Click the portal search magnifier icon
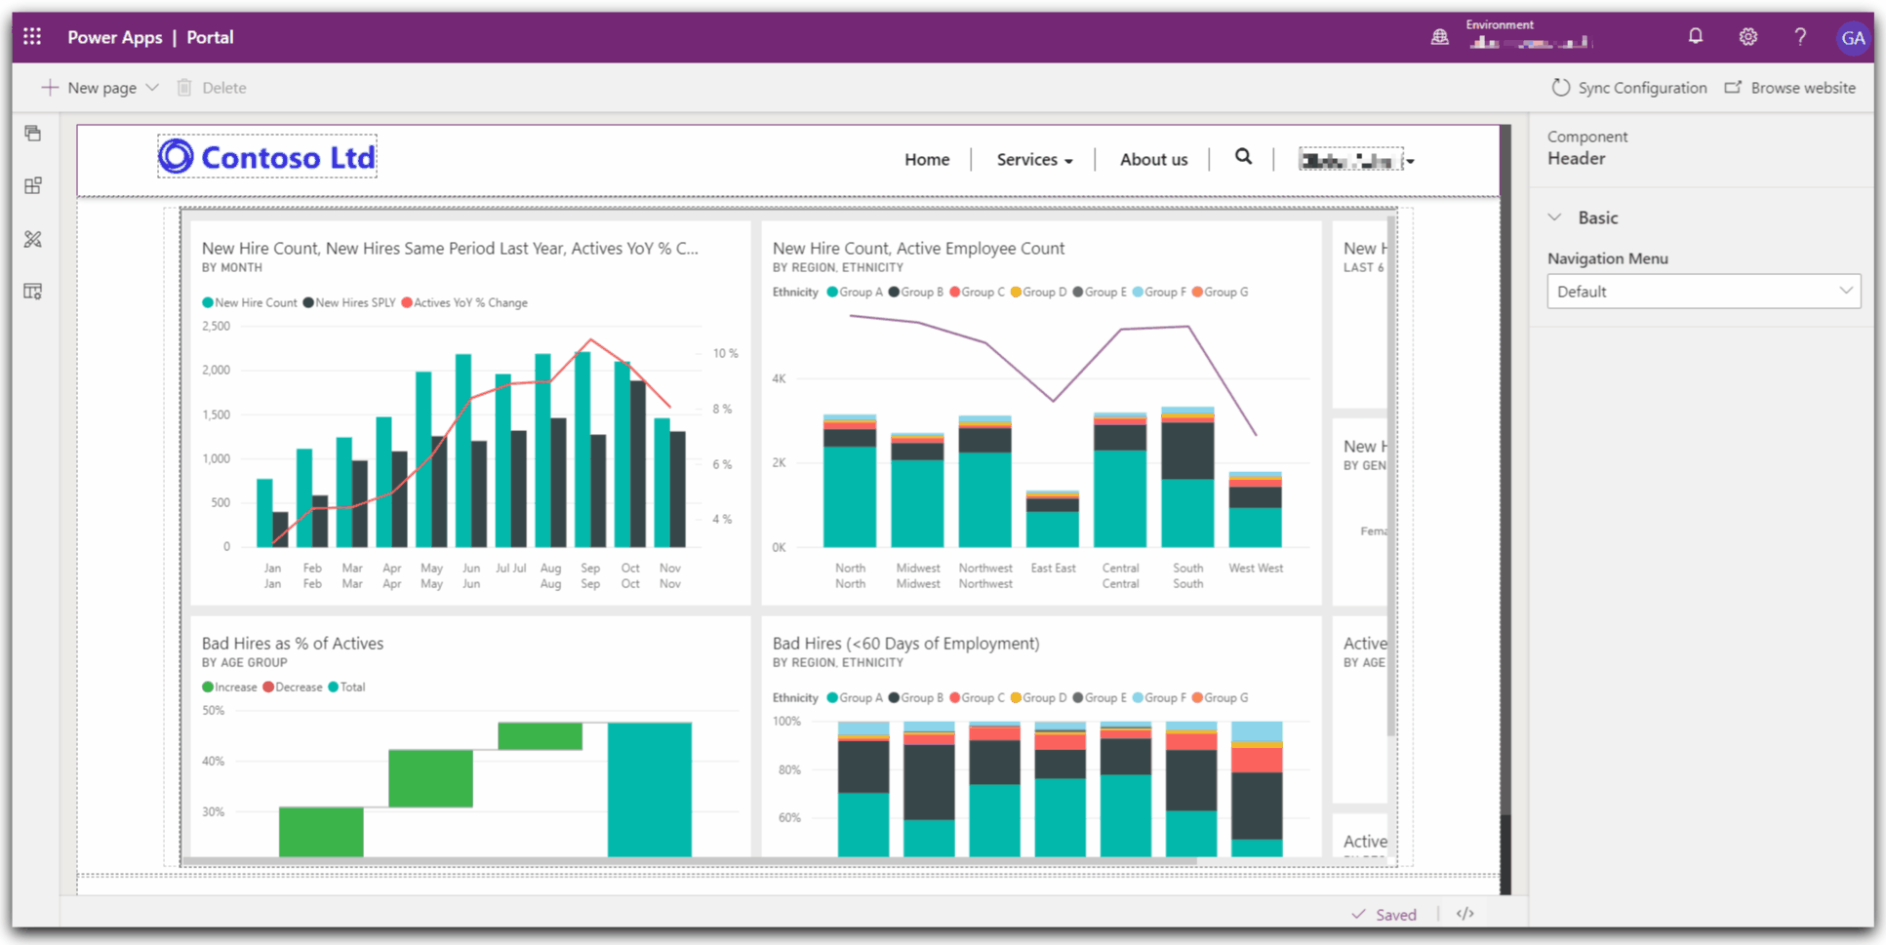This screenshot has width=1886, height=945. pyautogui.click(x=1243, y=157)
